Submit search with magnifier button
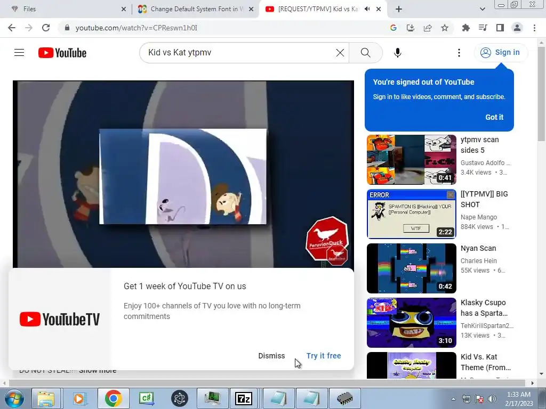 click(365, 53)
